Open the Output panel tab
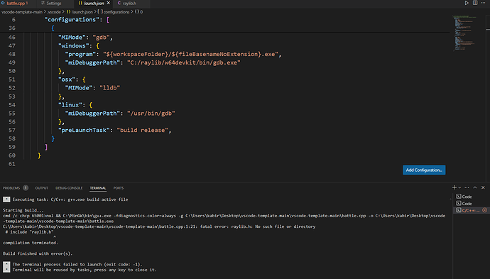490x279 pixels. tap(42, 188)
